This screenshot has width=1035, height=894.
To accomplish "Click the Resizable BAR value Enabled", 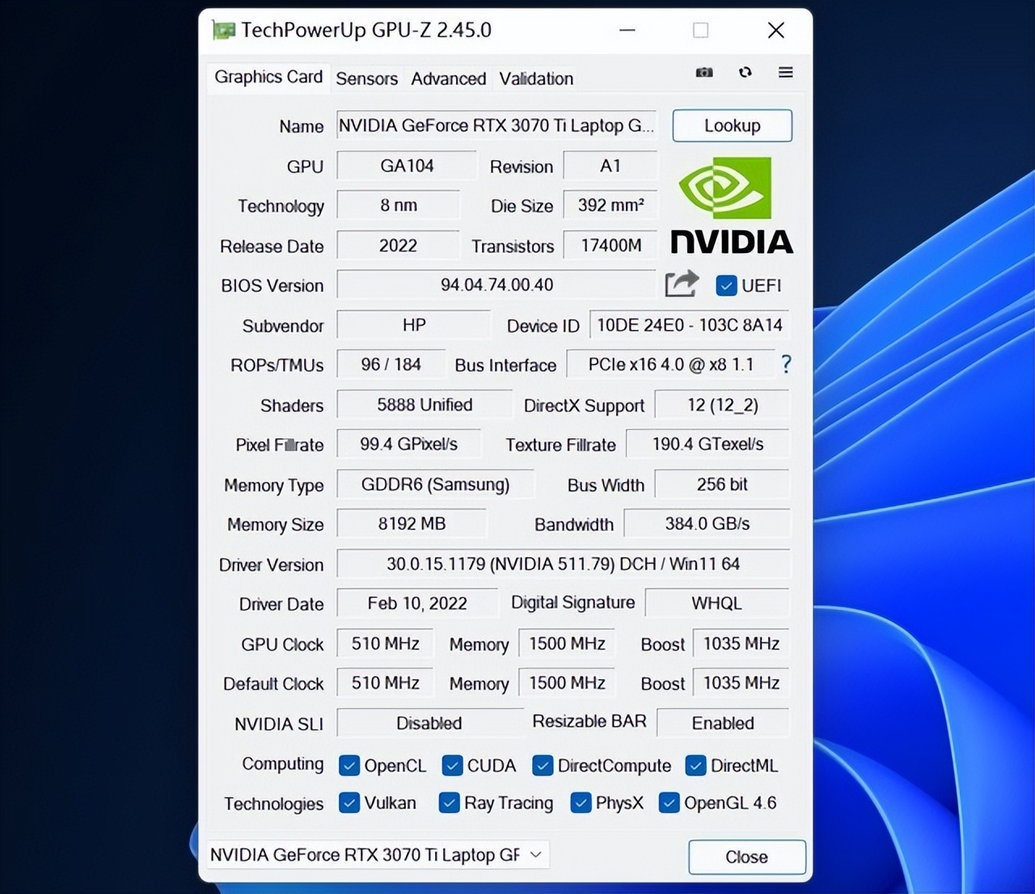I will pos(723,723).
